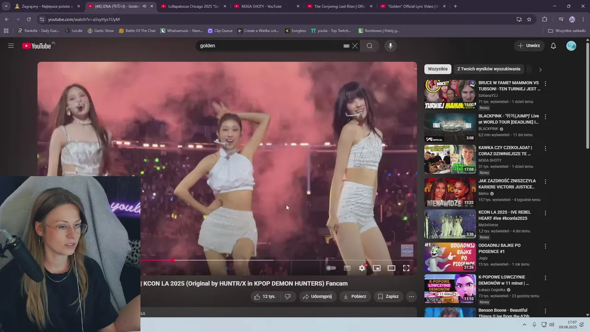Open more actions ellipsis under video
This screenshot has height=332, width=590.
pyautogui.click(x=411, y=296)
